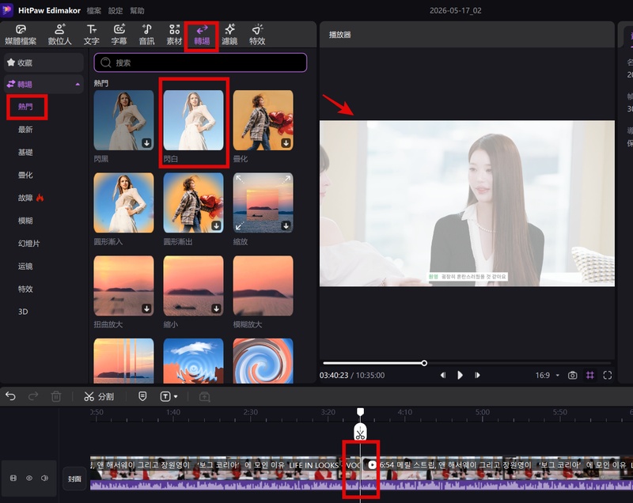Screen dimensions: 633x503
Task: Toggle track visibility eye icon
Action: coord(29,478)
